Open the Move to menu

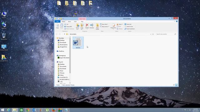pyautogui.click(x=77, y=26)
